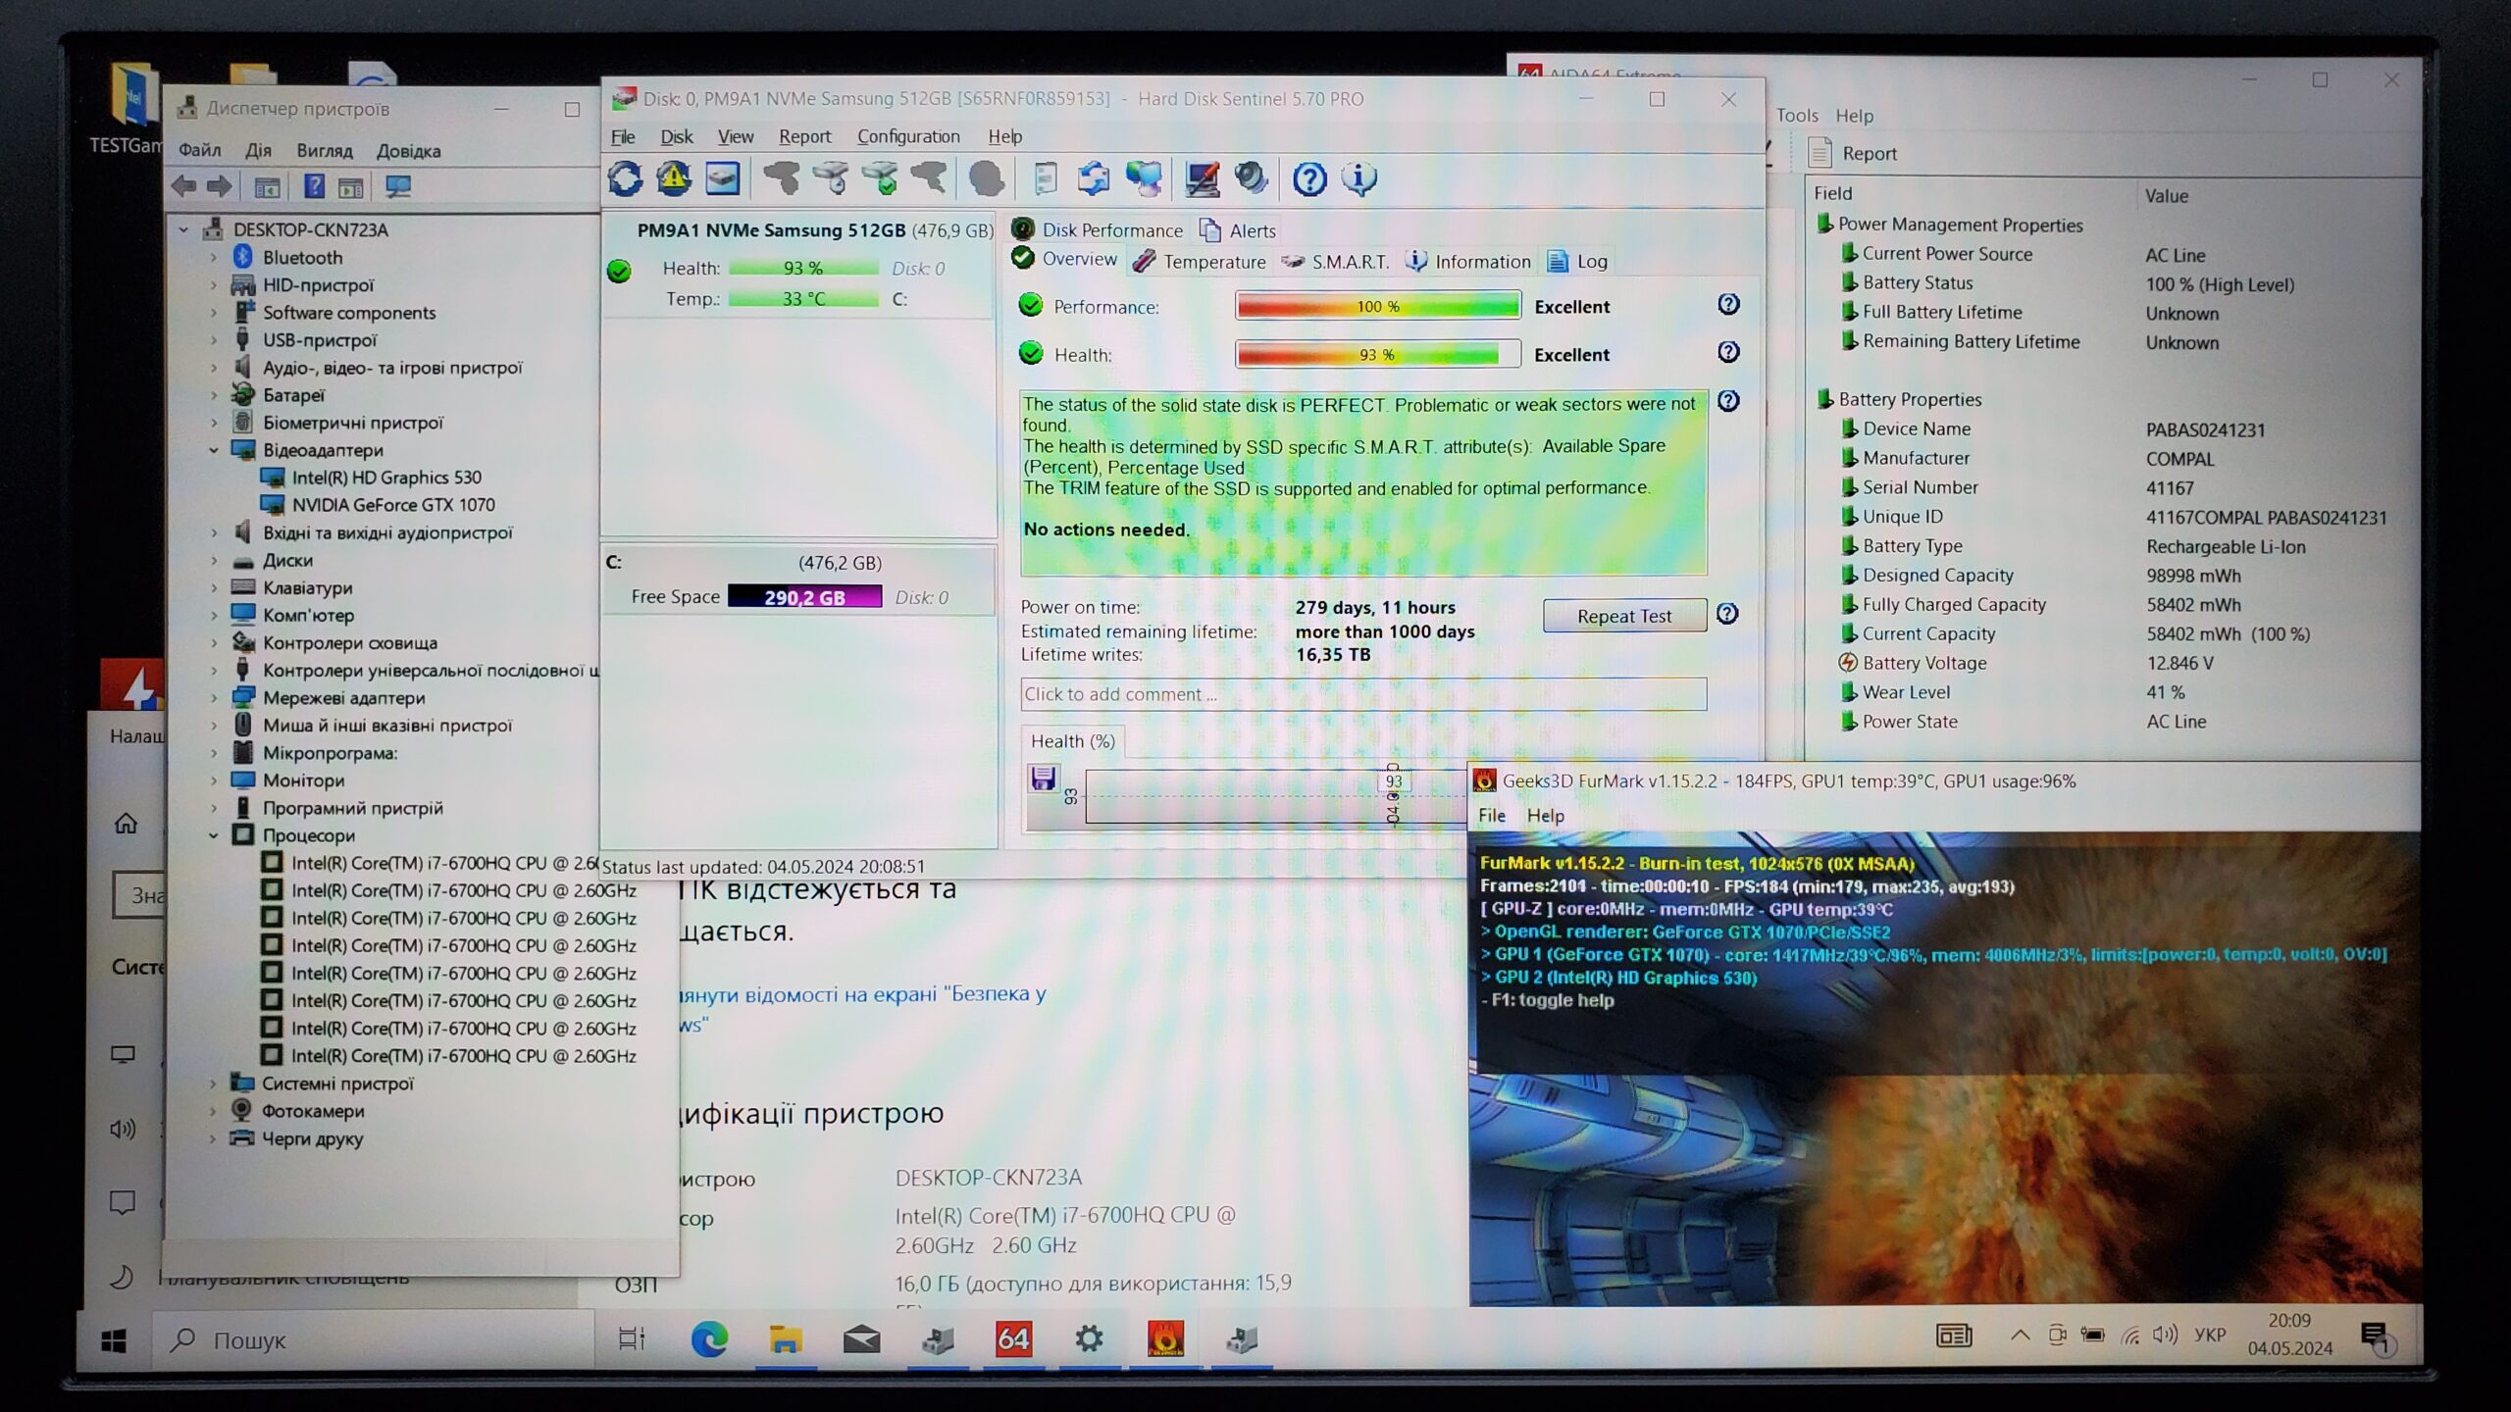Click the 'Click to add comment' field
2511x1412 pixels.
1362,694
